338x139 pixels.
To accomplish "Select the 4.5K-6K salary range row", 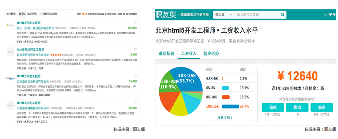I will (x=230, y=79).
